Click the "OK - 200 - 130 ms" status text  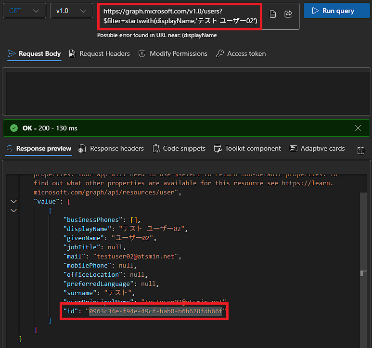click(50, 128)
